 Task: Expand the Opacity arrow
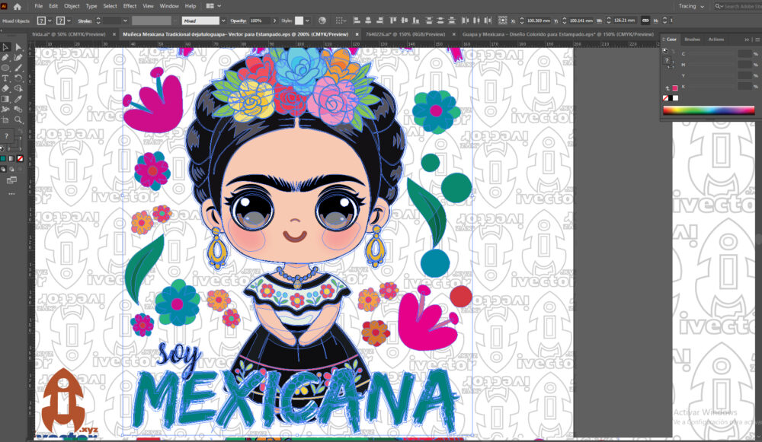tap(274, 21)
